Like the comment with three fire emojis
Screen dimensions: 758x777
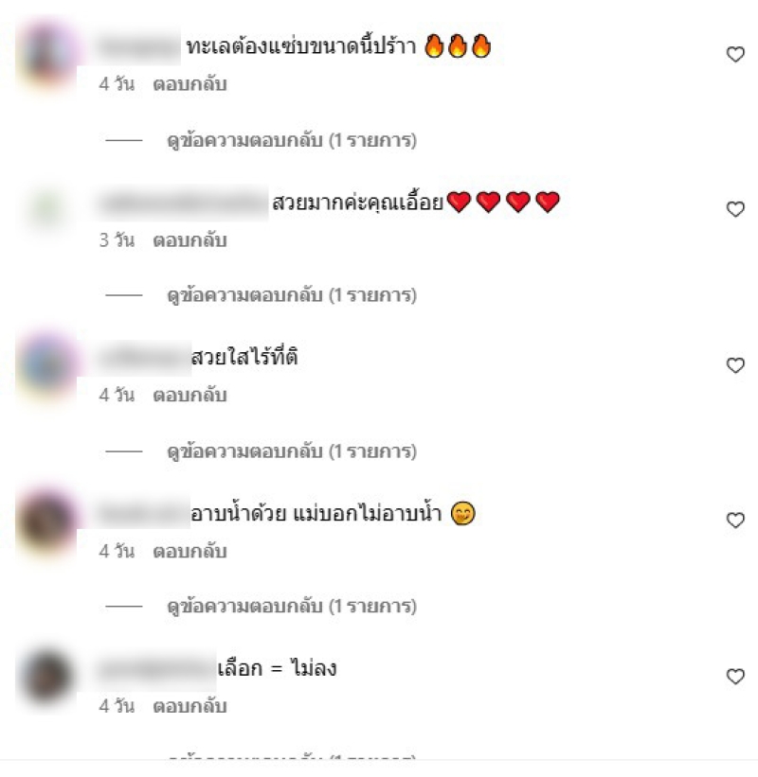coord(735,54)
